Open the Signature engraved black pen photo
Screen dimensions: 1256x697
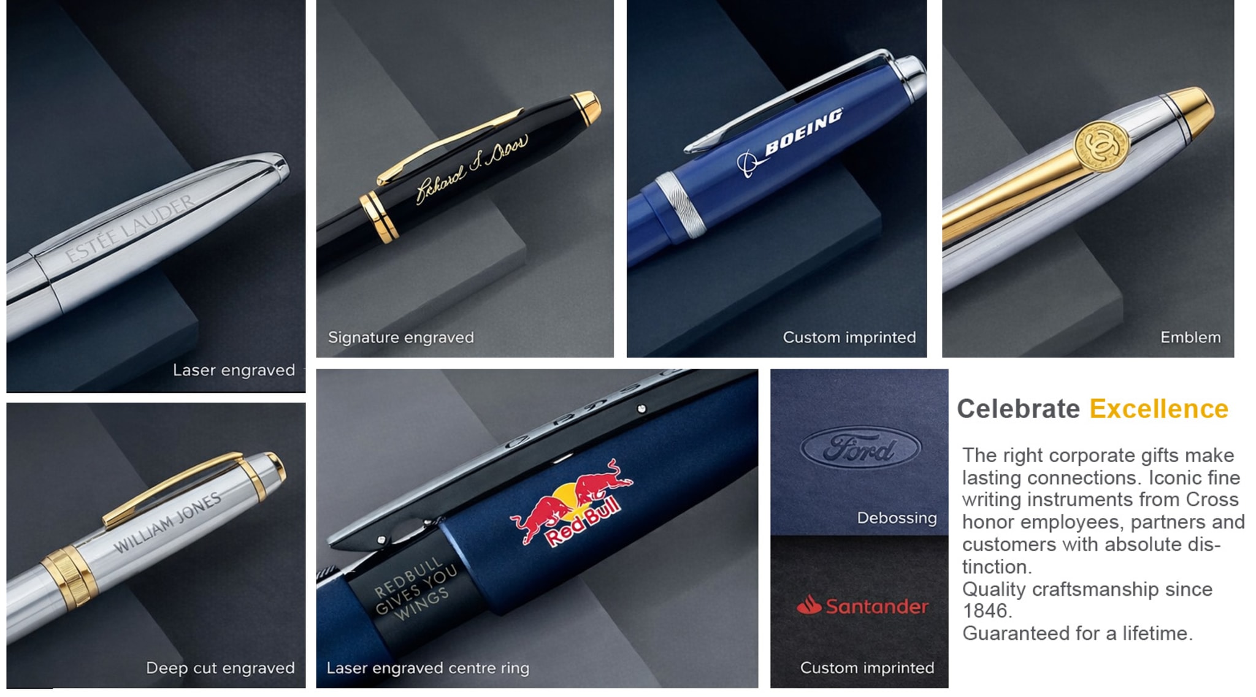pyautogui.click(x=465, y=178)
